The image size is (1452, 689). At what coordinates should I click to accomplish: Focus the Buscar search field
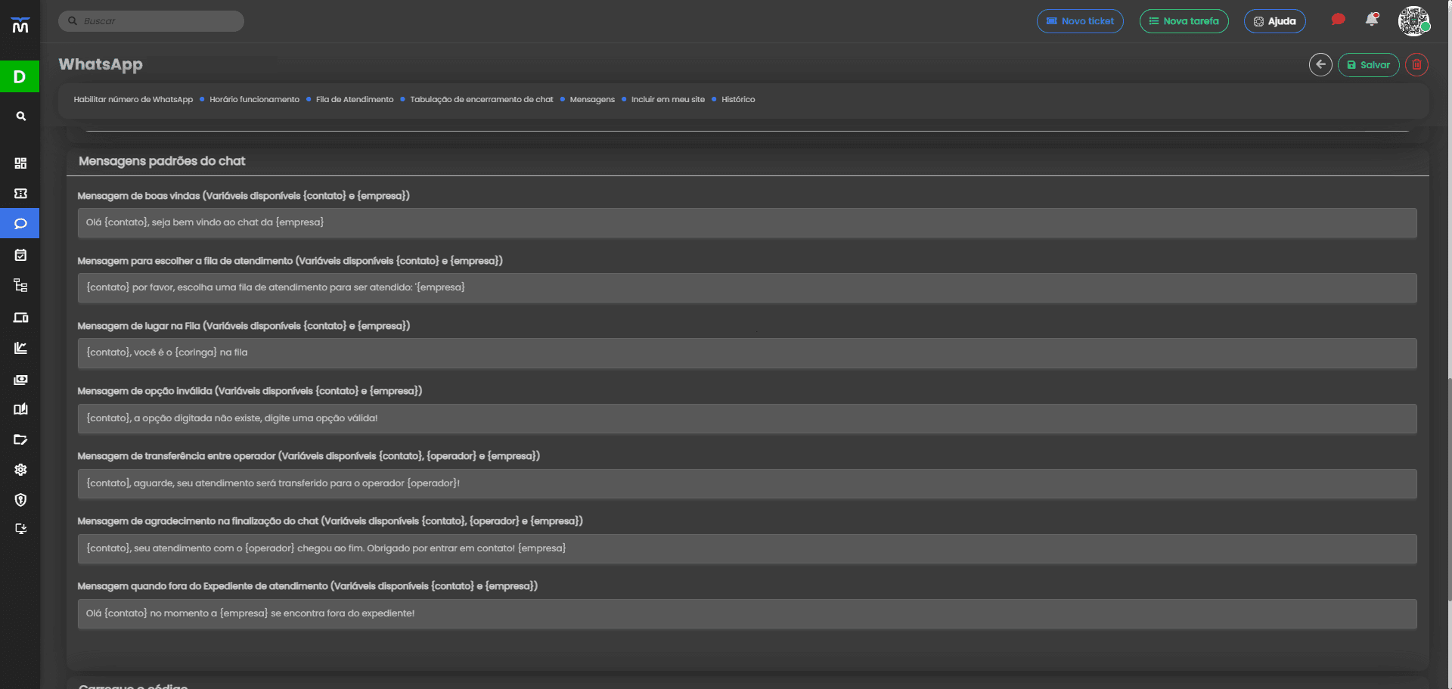(151, 21)
